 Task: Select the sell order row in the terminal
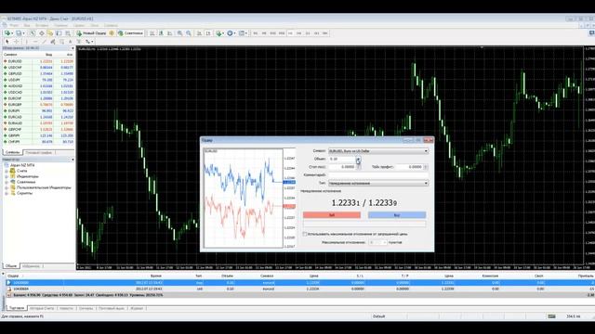[x=299, y=289]
